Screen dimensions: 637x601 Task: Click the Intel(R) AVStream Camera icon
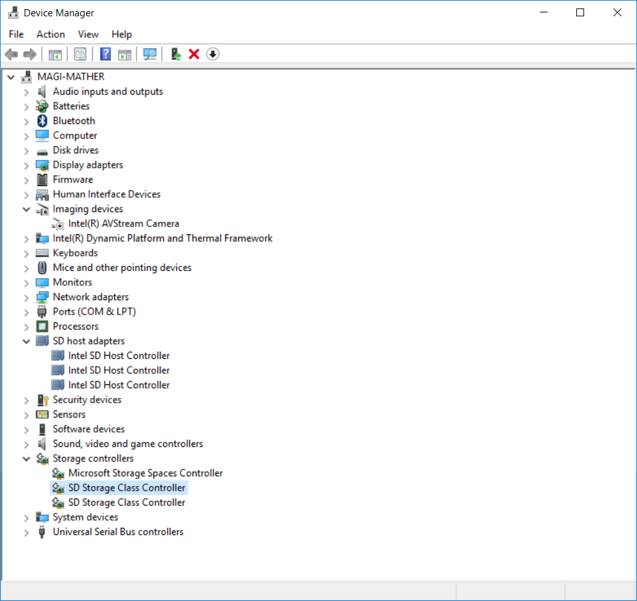pyautogui.click(x=57, y=224)
